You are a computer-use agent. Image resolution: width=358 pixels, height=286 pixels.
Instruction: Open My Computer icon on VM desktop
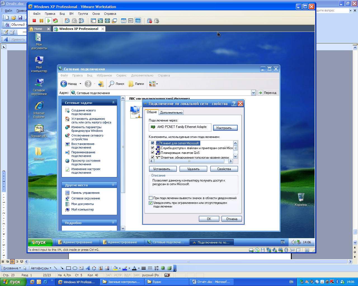(x=39, y=64)
